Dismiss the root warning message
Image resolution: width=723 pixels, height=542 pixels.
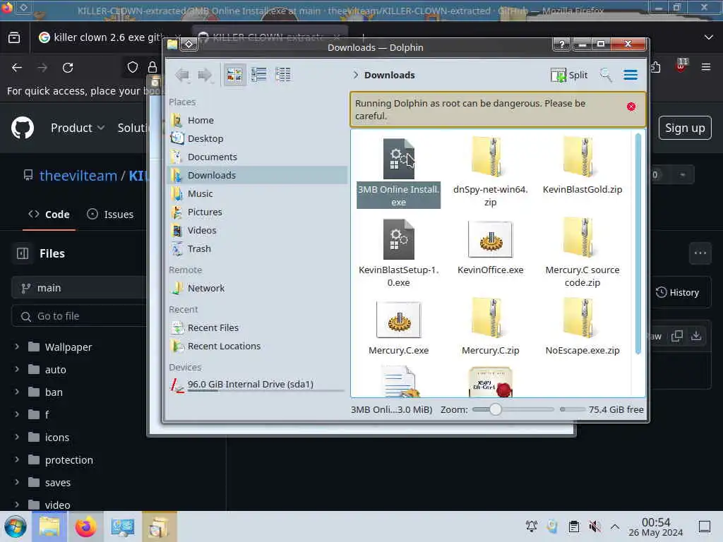click(631, 107)
